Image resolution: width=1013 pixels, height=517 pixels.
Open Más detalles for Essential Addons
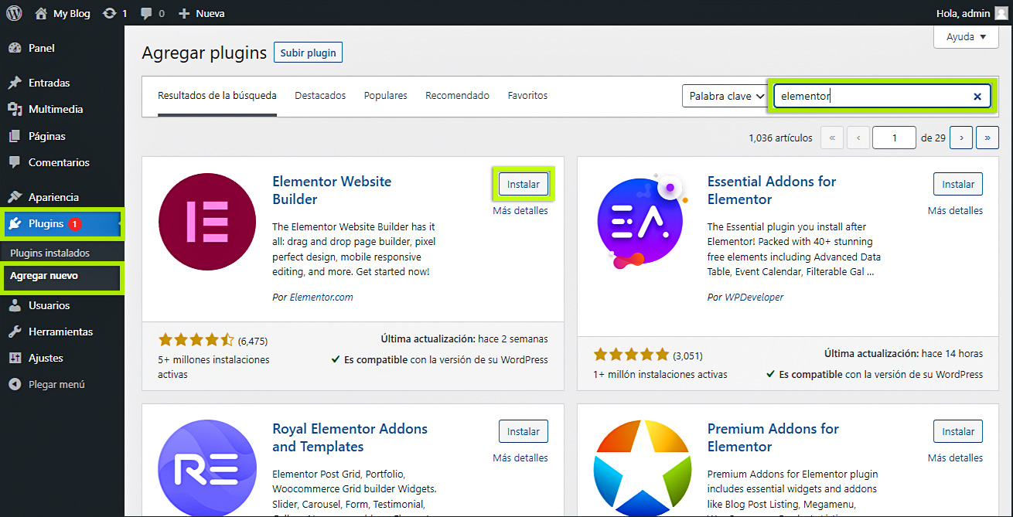(955, 210)
